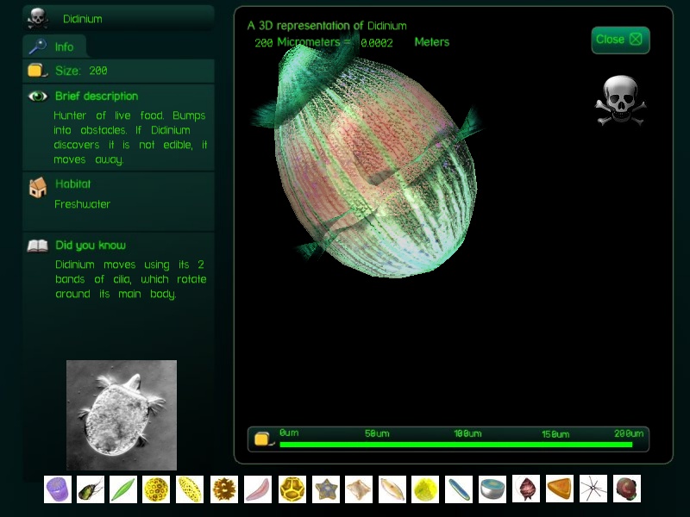Screen dimensions: 690x517
Task: Open the Info tab
Action: point(54,47)
